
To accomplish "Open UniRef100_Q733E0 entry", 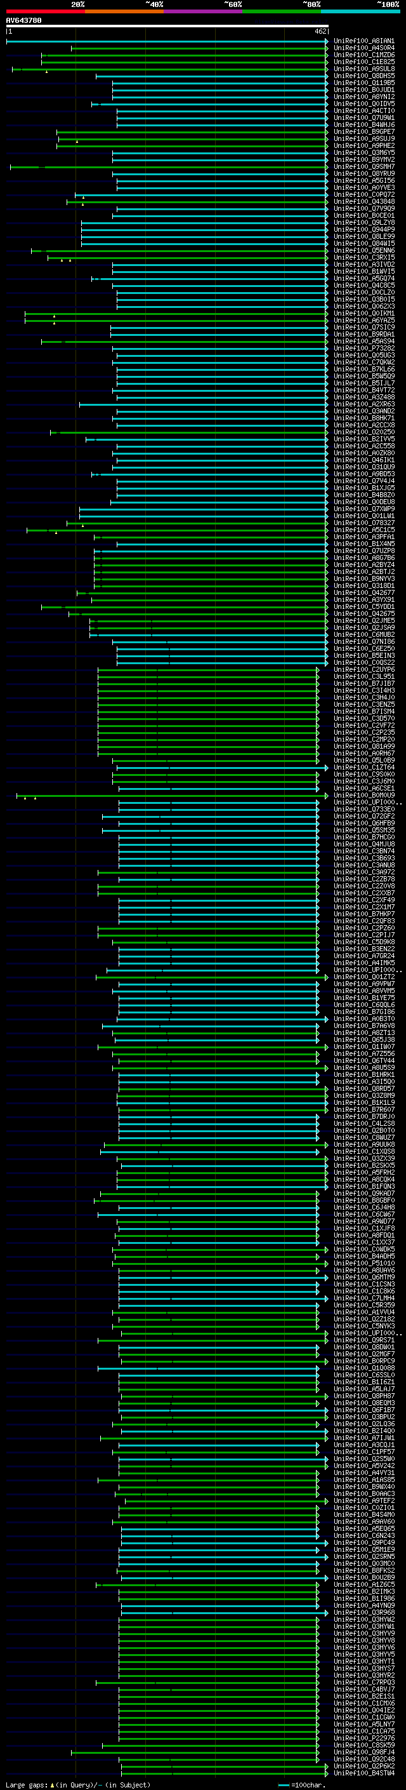I will pos(364,809).
